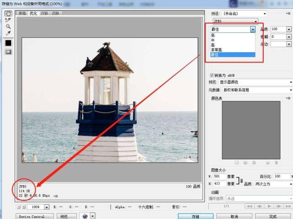Screen dimensions: 293x219
Task: Toggle the 转换为 sRGB checkbox
Action: (212, 75)
